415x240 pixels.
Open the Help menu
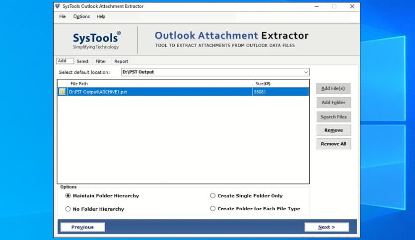pos(101,16)
